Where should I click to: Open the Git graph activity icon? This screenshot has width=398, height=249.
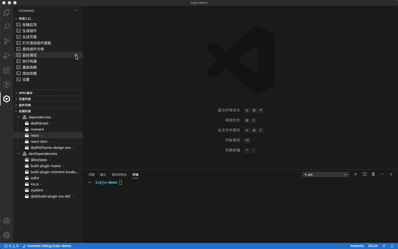point(7,84)
